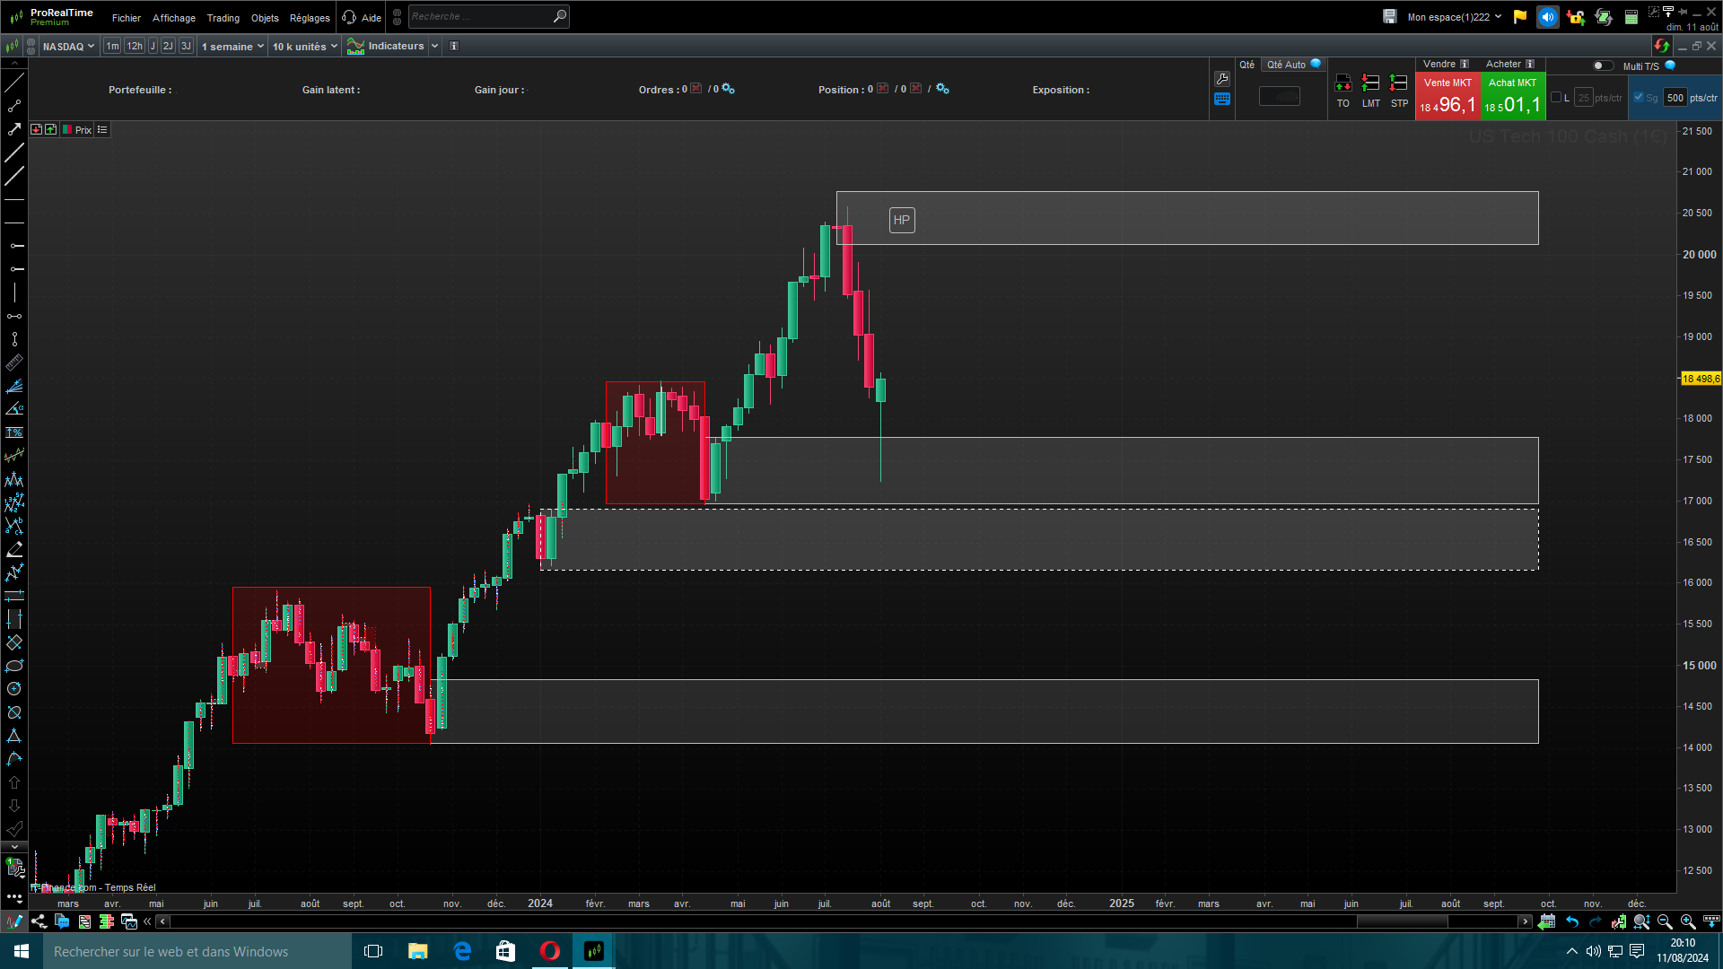
Task: Enable the L limit checkbox
Action: pyautogui.click(x=1556, y=98)
